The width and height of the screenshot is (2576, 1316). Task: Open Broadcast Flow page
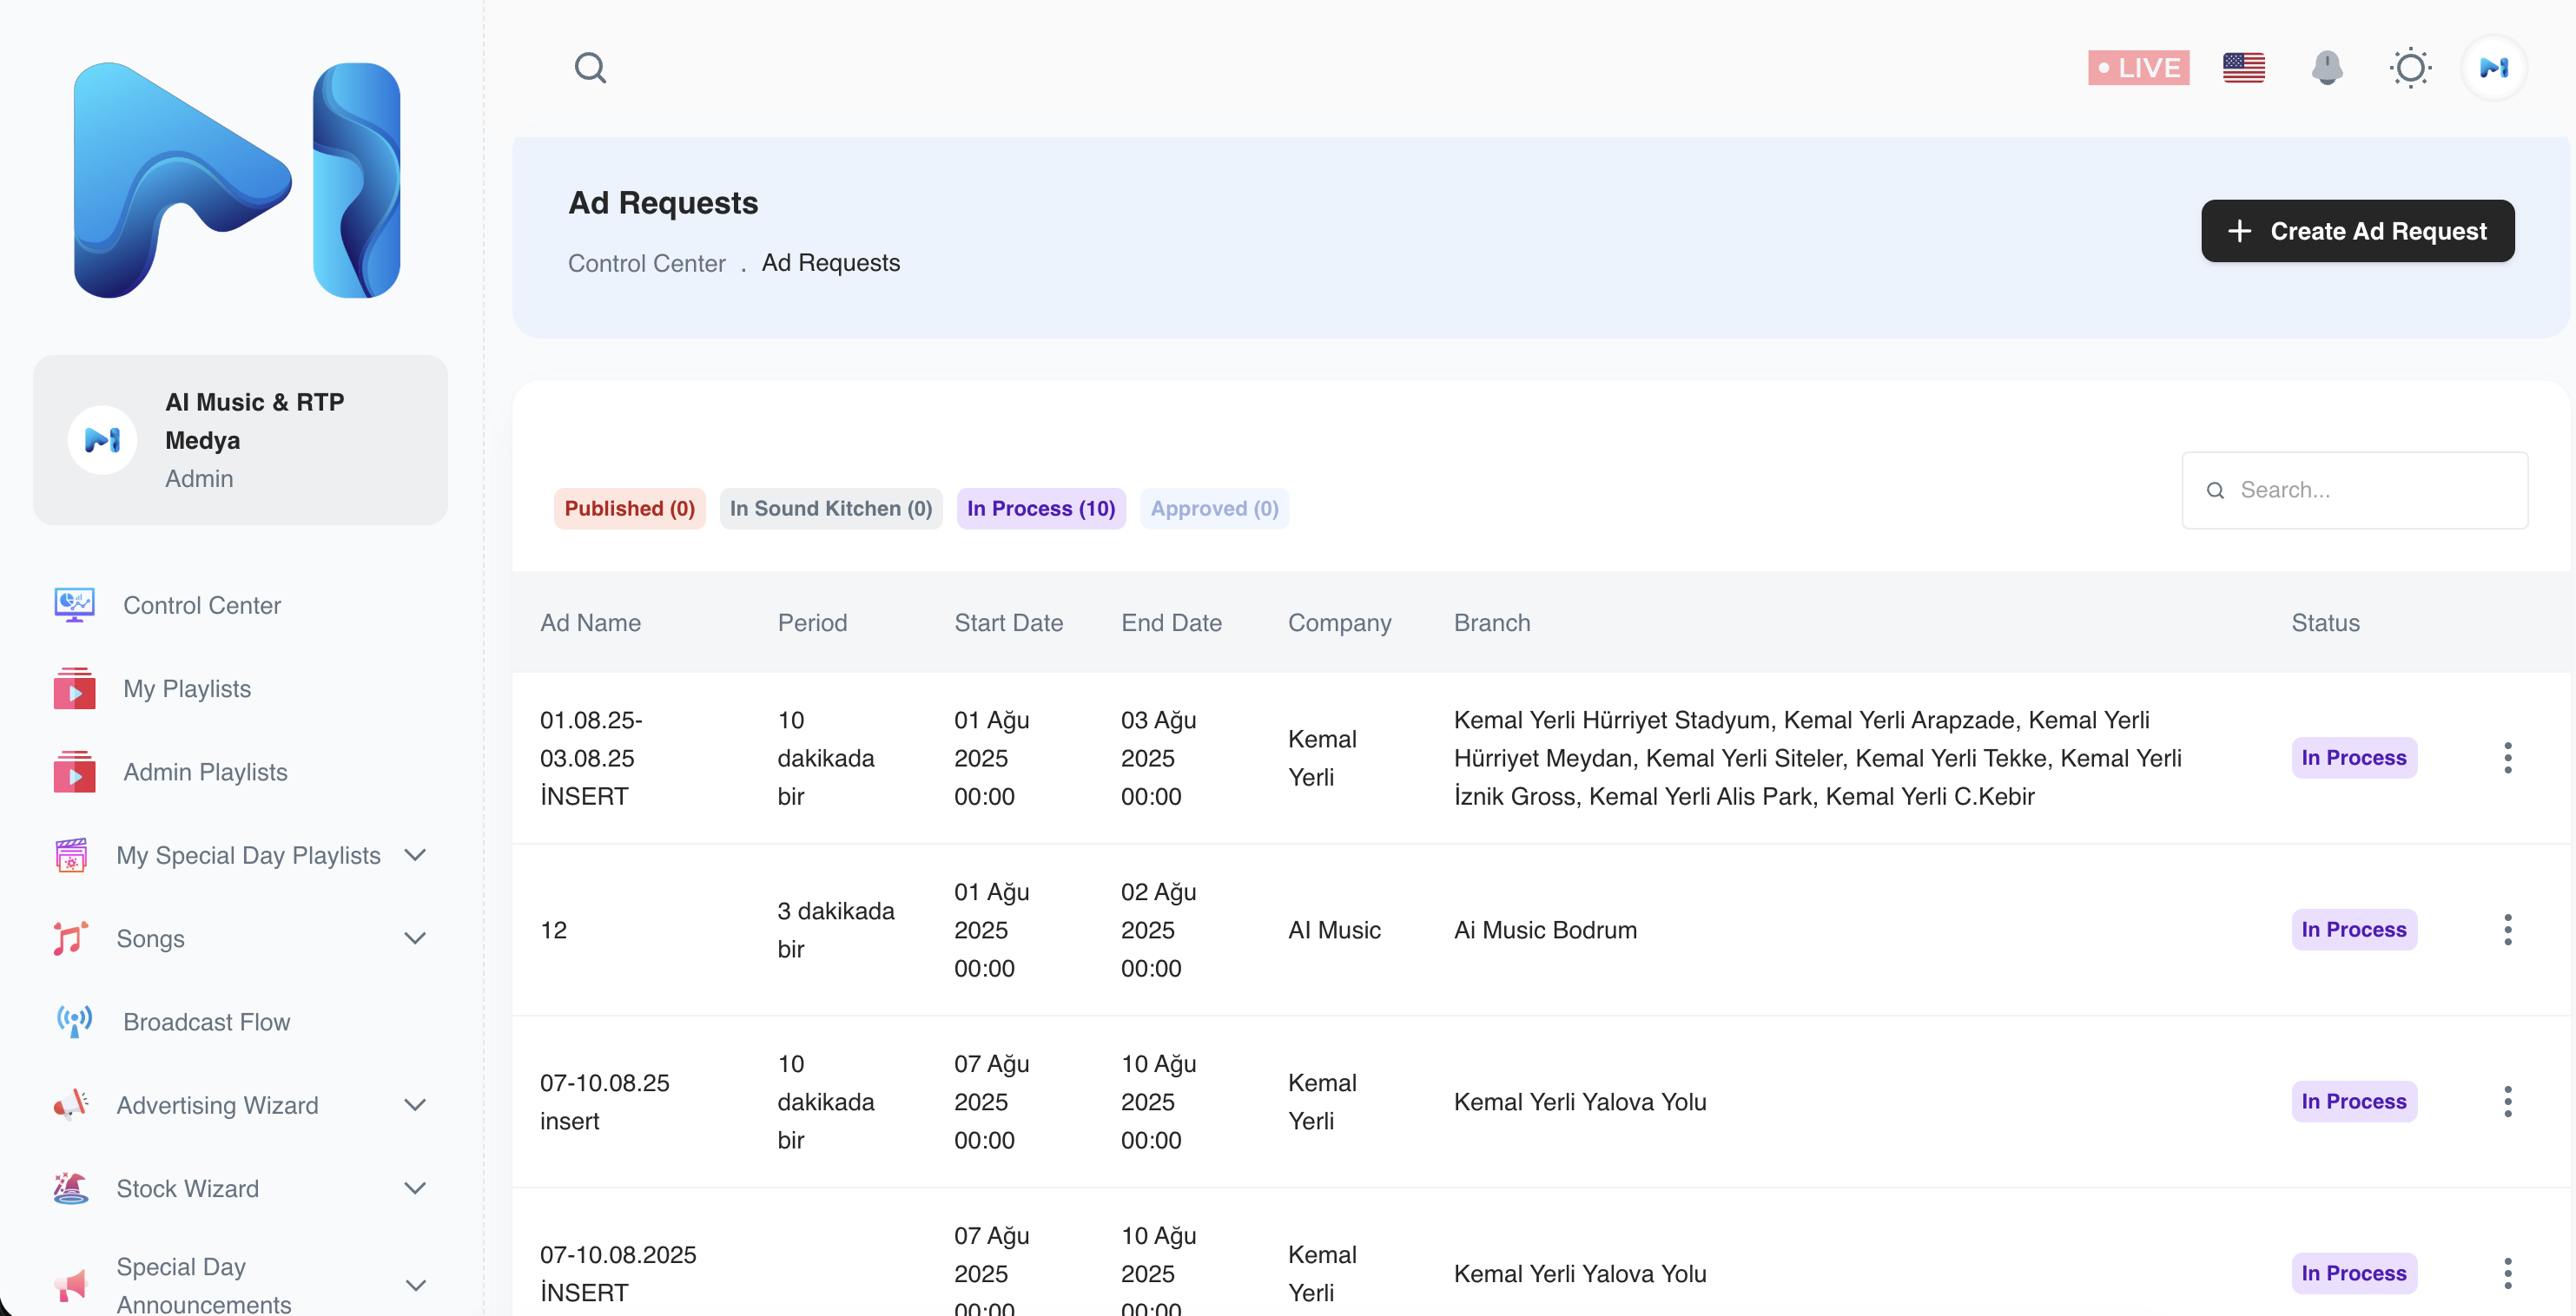pyautogui.click(x=206, y=1021)
